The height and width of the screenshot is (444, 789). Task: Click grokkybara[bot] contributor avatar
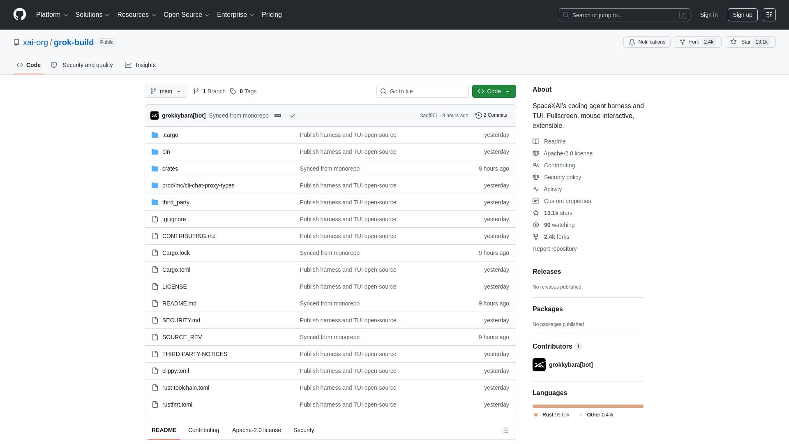click(539, 365)
